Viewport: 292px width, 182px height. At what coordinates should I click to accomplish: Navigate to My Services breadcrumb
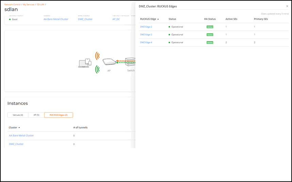tap(29, 4)
